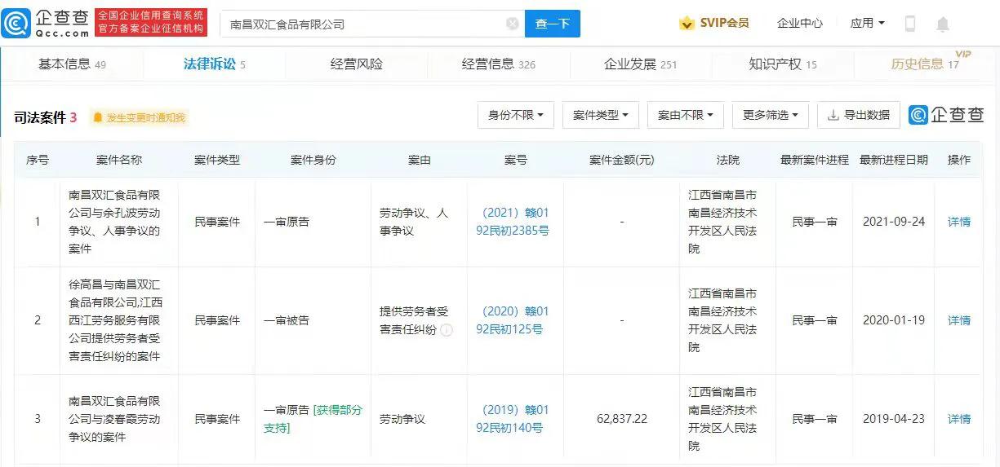Open the 身份不限 filter dropdown
The width and height of the screenshot is (1000, 467).
516,115
